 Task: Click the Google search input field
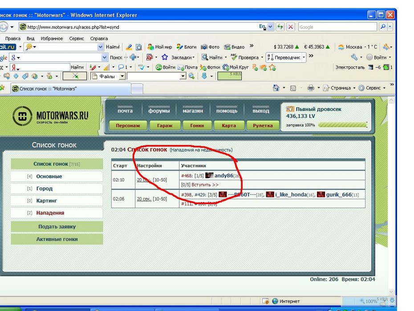337,27
